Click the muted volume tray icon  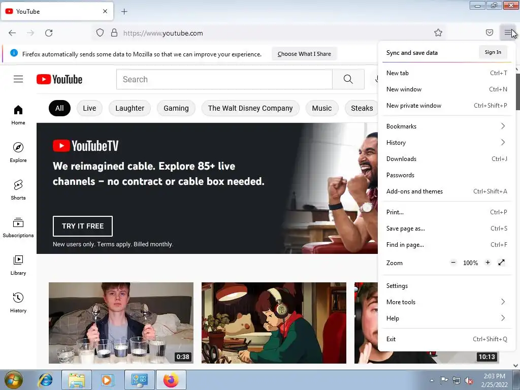[469, 380]
